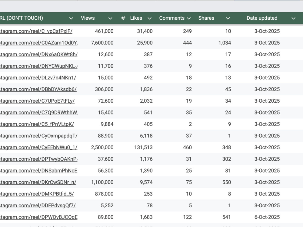
Task: Open the reel link CyEEbNWu0_1
Action: click(x=39, y=147)
